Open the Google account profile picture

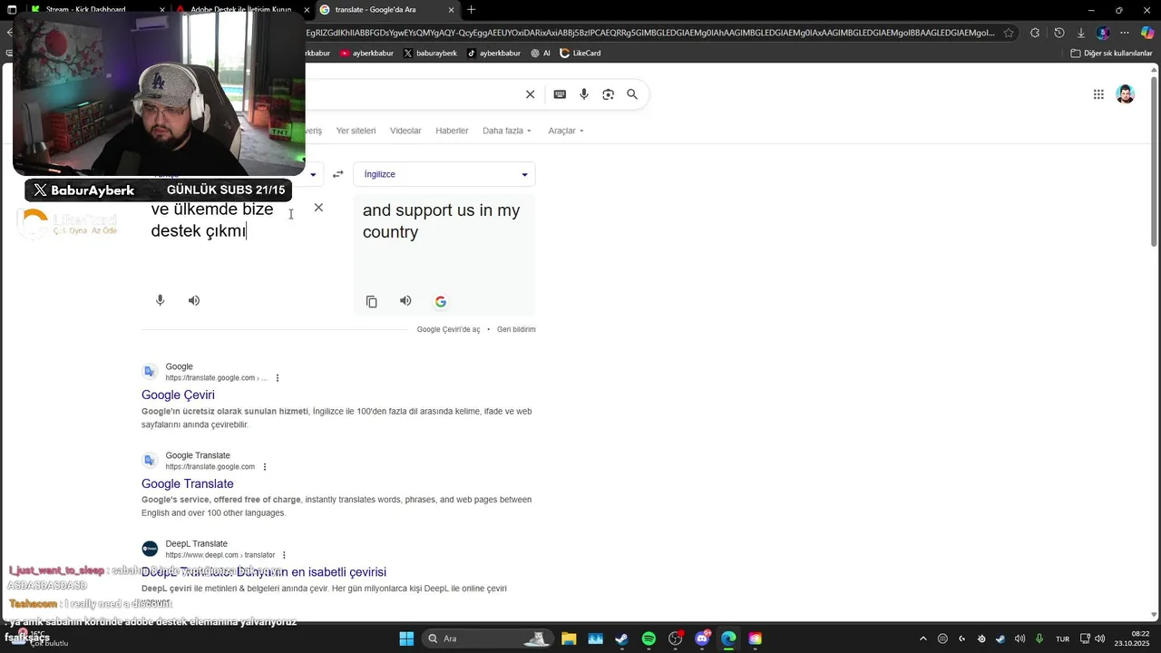[x=1126, y=94]
